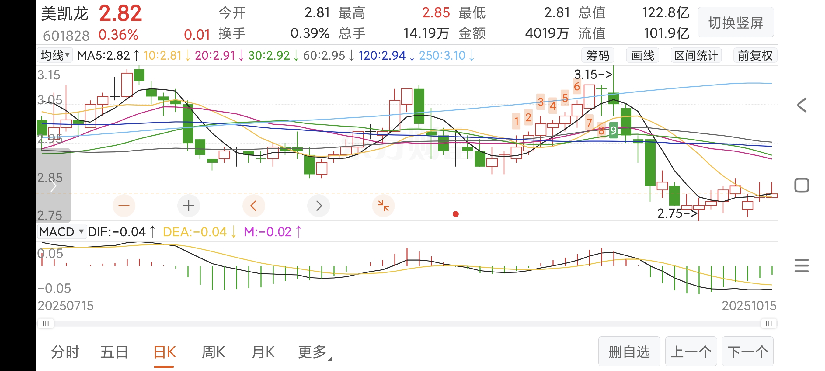The image size is (825, 371).
Task: Tap the Android back arrow
Action: point(802,105)
